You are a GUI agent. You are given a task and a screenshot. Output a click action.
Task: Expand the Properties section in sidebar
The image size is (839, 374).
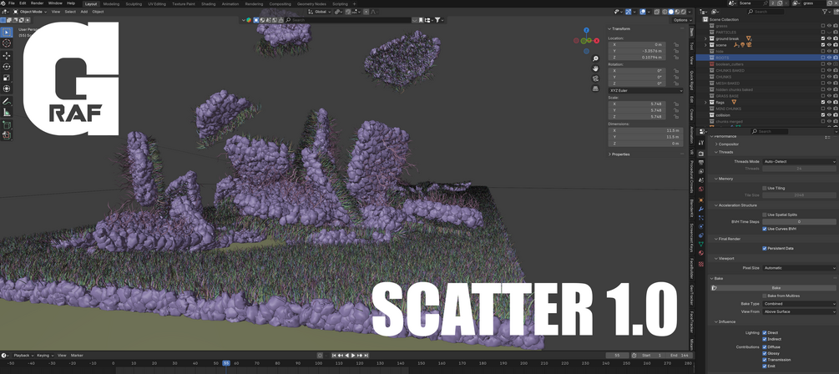tap(620, 154)
